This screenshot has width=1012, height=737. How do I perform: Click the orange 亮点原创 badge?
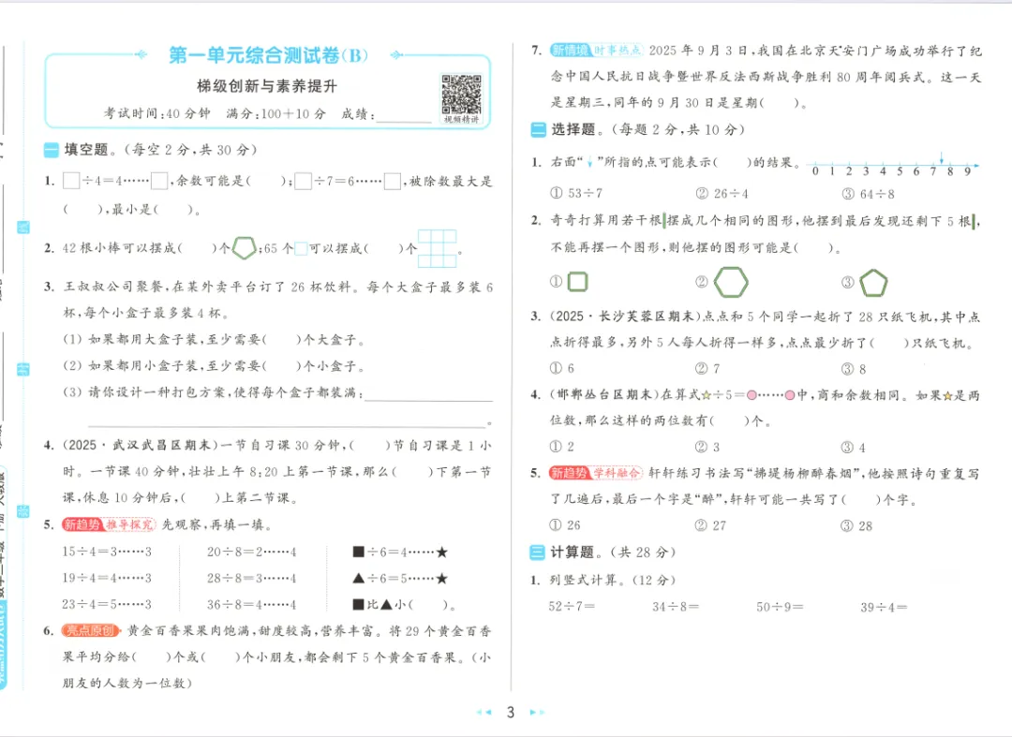[x=90, y=630]
